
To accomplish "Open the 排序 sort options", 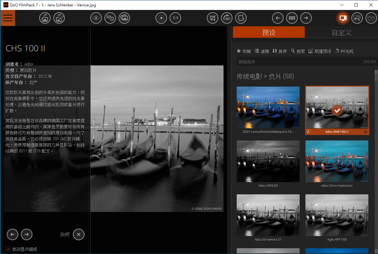I will click(280, 51).
